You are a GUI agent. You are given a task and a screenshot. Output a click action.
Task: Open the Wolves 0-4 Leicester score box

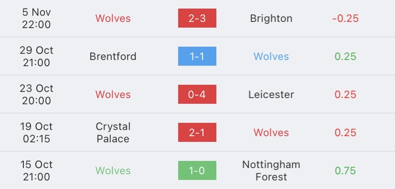197,94
